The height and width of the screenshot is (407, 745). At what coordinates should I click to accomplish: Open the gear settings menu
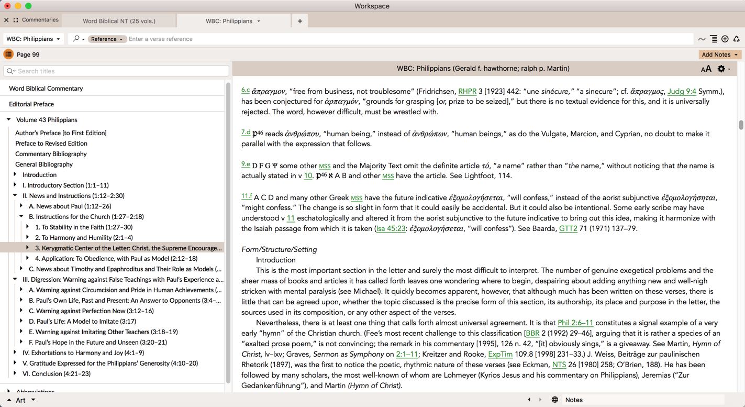(x=721, y=69)
